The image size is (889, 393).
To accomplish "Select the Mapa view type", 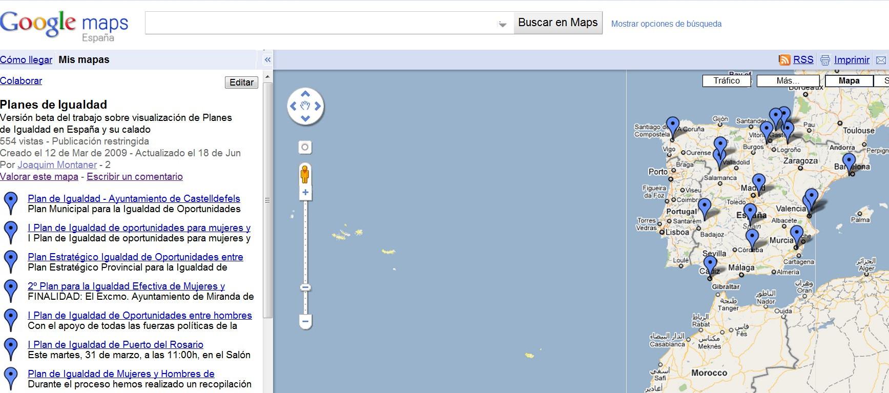I will tap(849, 81).
